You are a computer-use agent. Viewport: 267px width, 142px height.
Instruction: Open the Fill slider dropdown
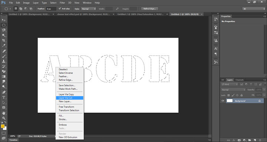(x=264, y=95)
